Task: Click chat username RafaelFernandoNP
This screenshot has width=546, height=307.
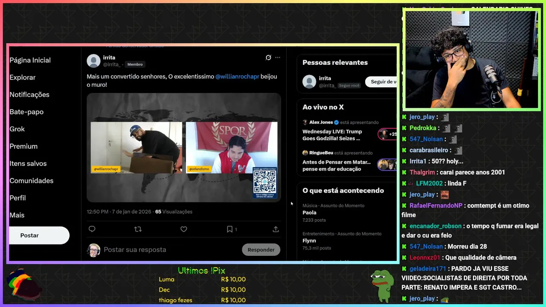Action: [x=436, y=206]
